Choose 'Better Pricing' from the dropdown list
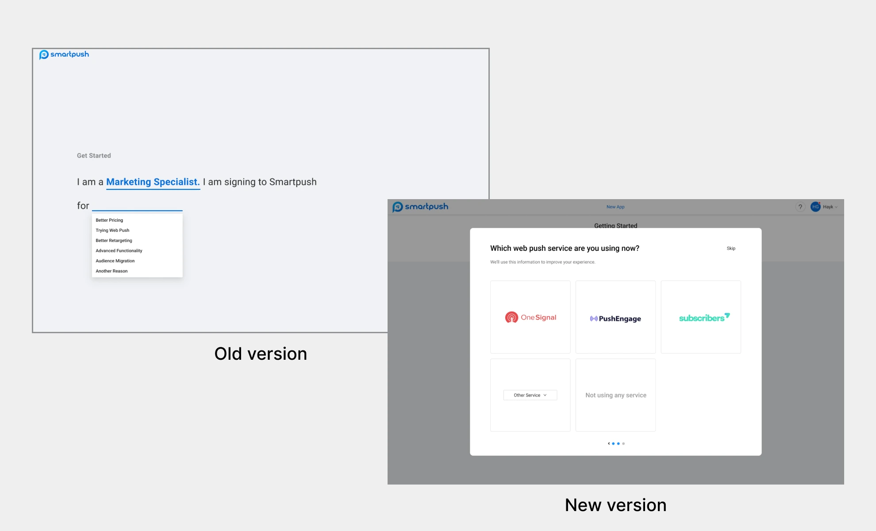 click(x=109, y=220)
